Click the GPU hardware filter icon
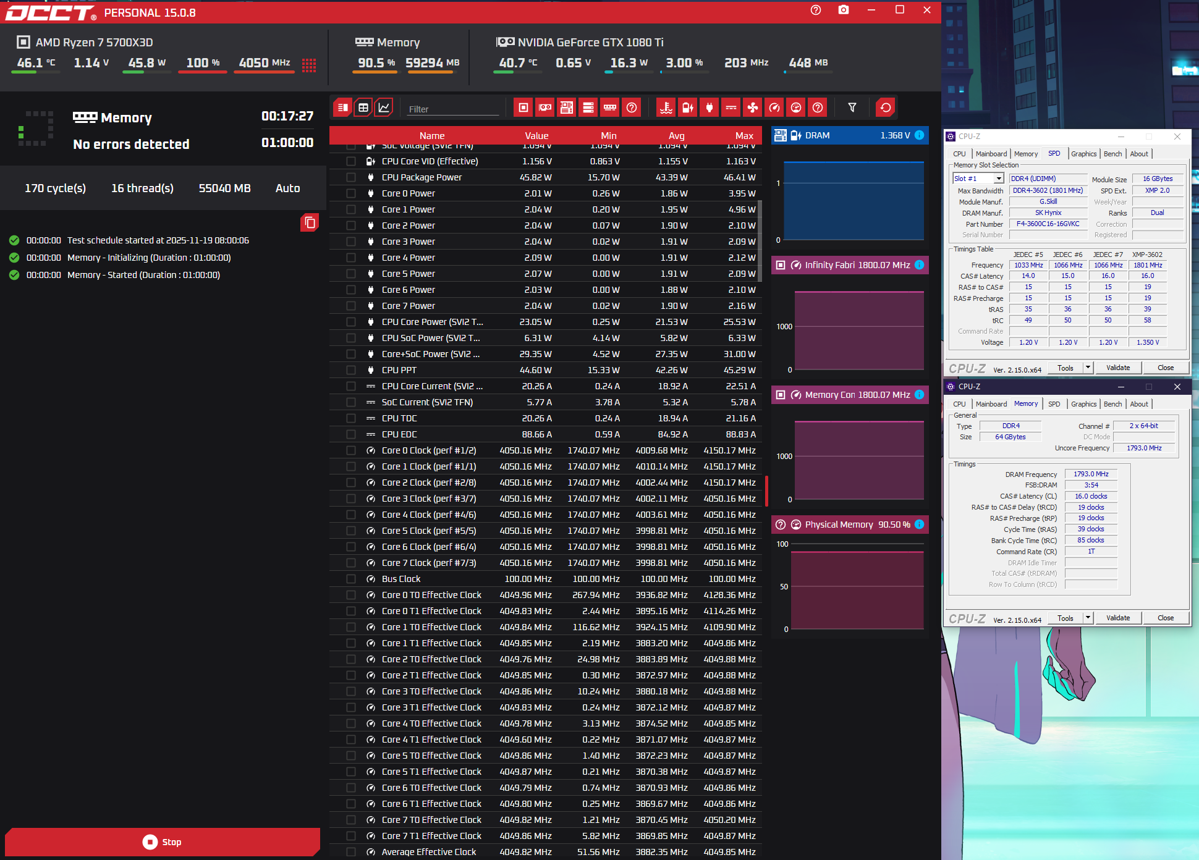The image size is (1199, 860). click(544, 108)
